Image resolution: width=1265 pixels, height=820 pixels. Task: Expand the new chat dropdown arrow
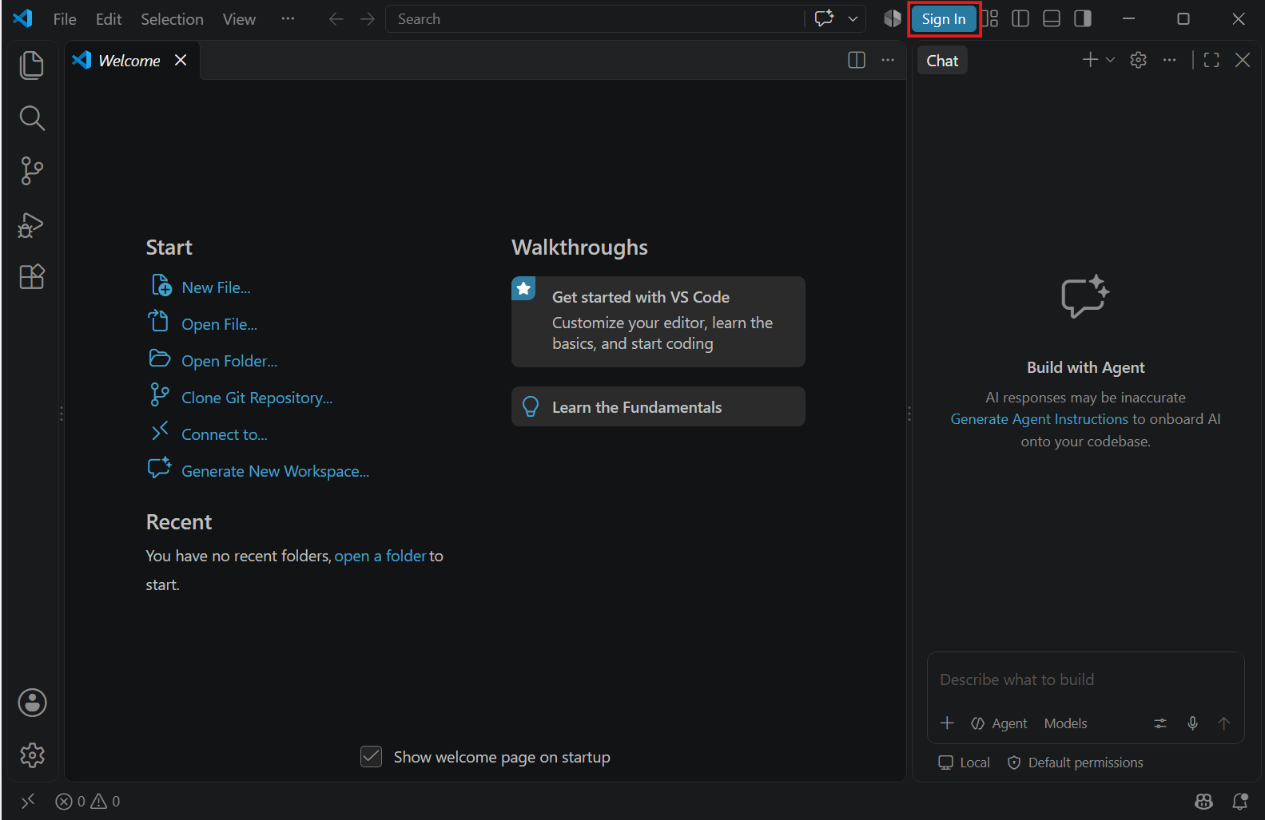[x=1110, y=60]
